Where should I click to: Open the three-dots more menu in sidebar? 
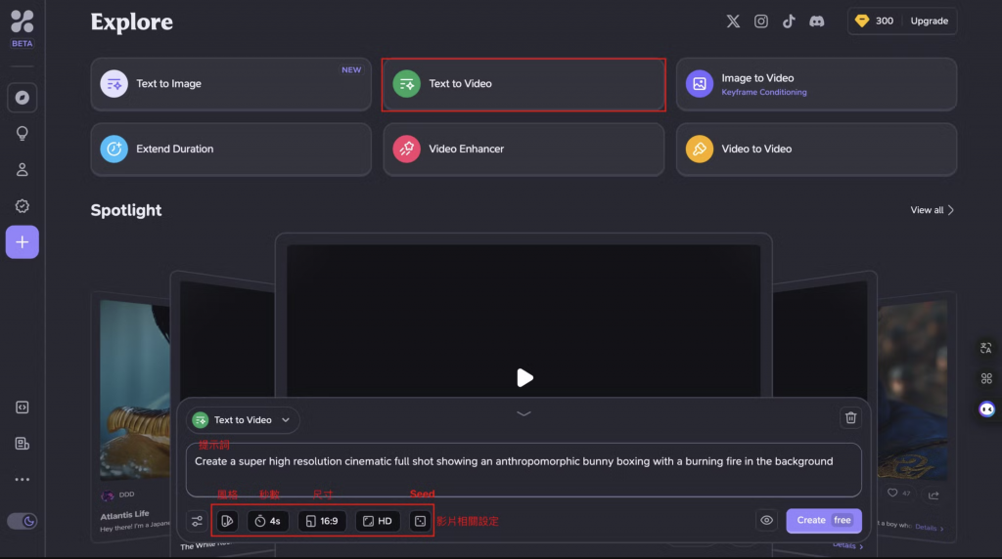click(x=22, y=479)
